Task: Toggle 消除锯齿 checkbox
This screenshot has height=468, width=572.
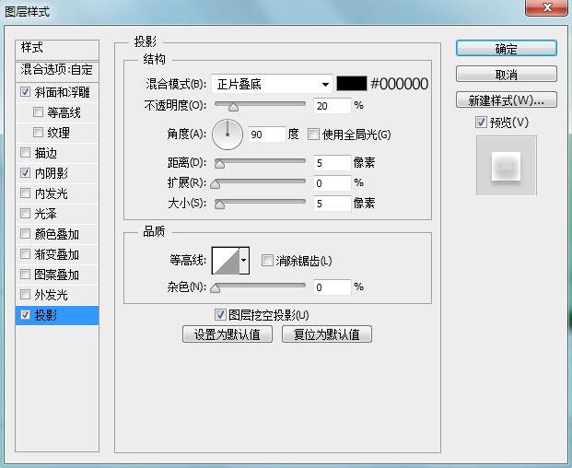Action: pos(267,261)
